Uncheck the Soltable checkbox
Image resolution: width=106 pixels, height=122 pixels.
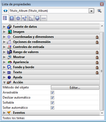tap(52, 103)
